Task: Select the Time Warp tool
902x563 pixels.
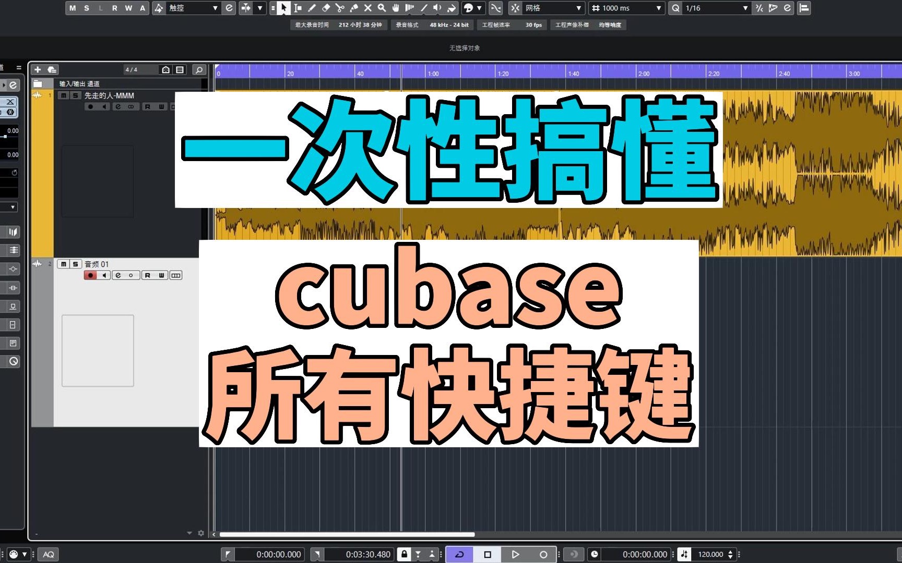Action: [410, 8]
